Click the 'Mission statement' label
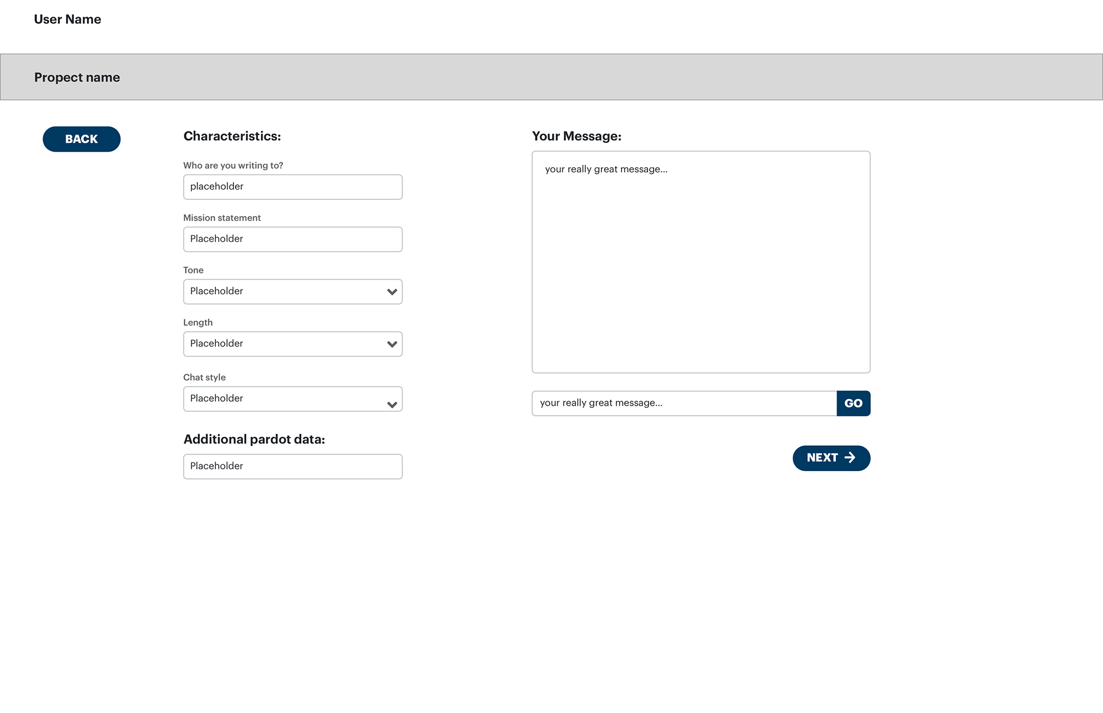Viewport: 1103px width, 713px height. 222,218
